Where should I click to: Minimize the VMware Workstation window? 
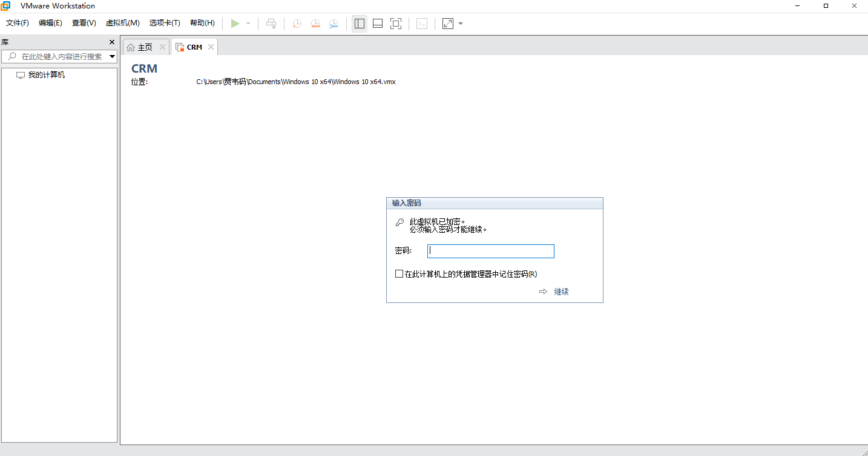coord(798,5)
